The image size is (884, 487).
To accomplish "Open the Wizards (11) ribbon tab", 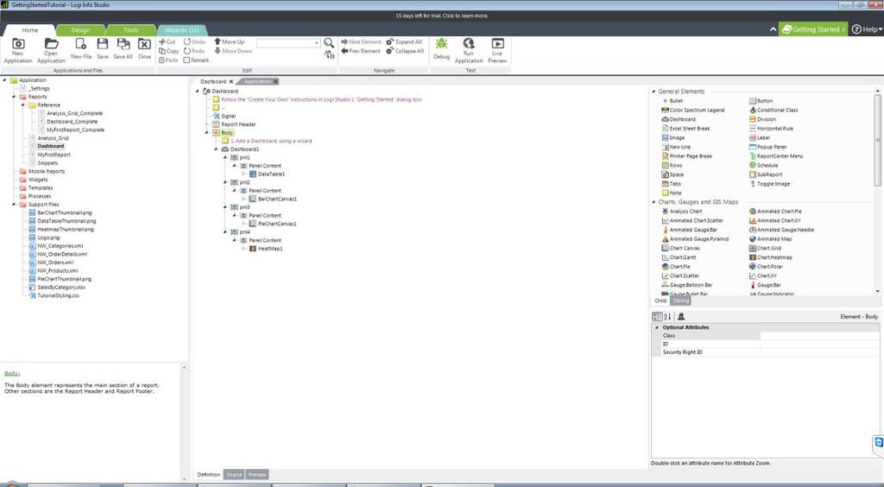I will (x=181, y=30).
